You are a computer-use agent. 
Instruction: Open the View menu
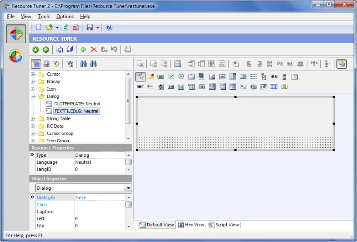[x=26, y=17]
